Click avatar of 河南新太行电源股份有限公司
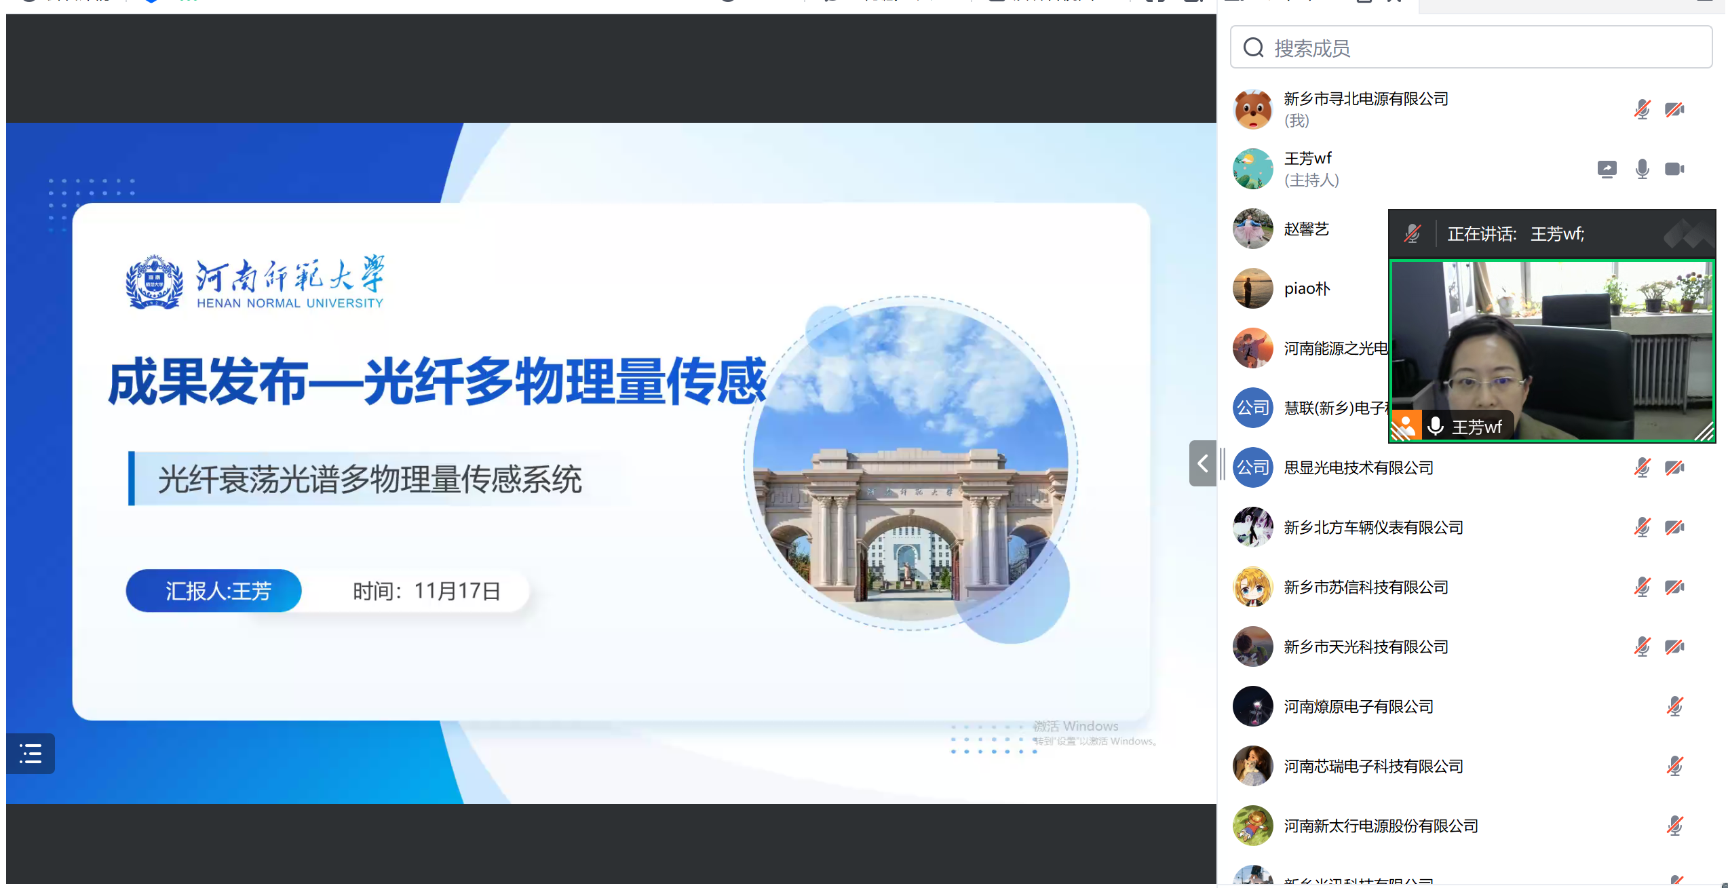 click(x=1252, y=826)
